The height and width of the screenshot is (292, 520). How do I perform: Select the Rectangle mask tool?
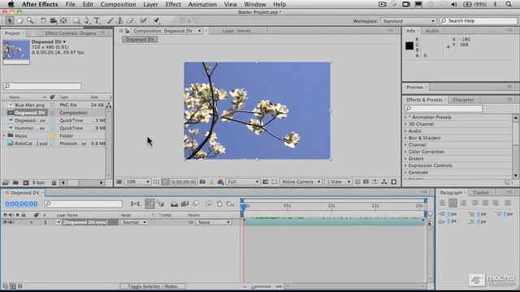(76, 21)
